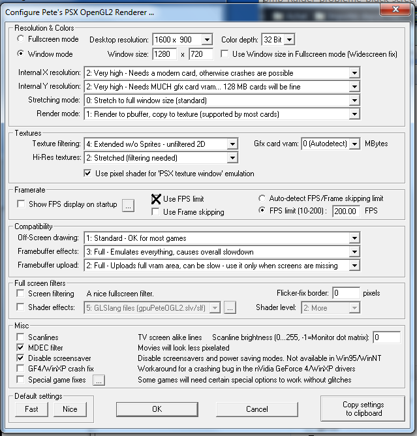This screenshot has height=436, width=417.
Task: Toggle pixel shader for PSX texture window
Action: [87, 173]
